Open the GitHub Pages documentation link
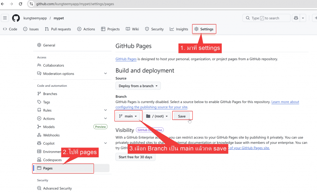 pos(126,59)
